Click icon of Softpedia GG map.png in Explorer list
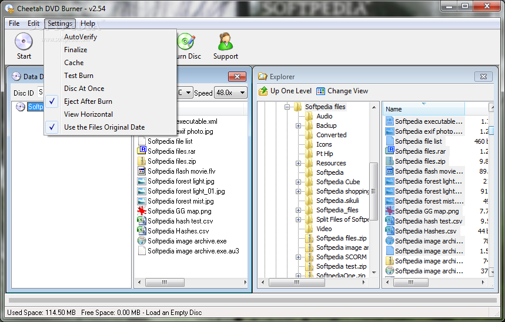 click(x=390, y=211)
